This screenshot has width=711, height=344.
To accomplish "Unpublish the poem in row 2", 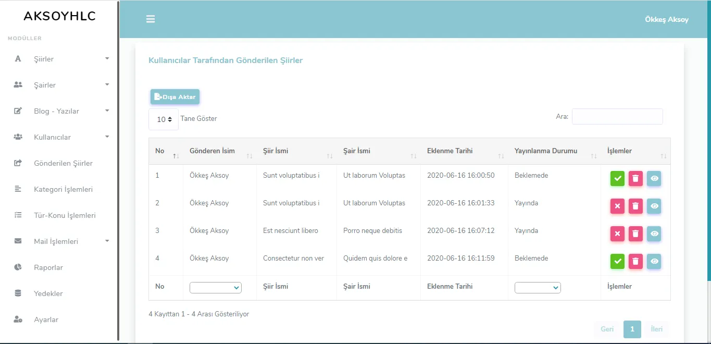I will click(x=617, y=206).
